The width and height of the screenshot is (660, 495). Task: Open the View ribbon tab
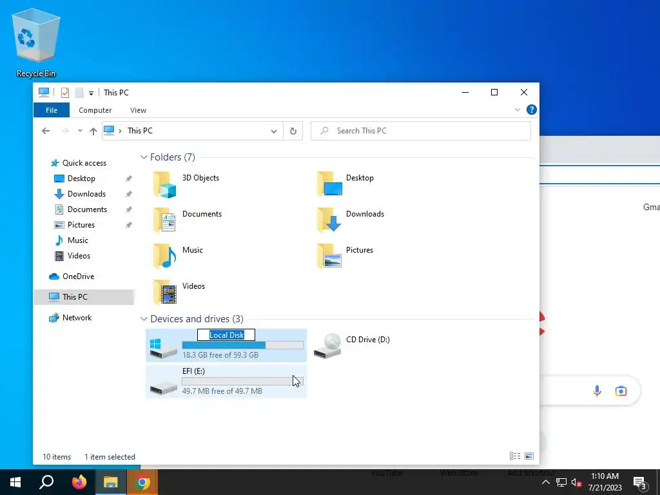[x=138, y=110]
